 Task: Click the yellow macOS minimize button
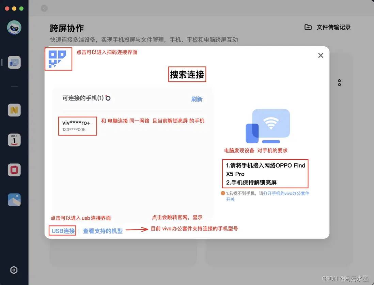point(14,9)
